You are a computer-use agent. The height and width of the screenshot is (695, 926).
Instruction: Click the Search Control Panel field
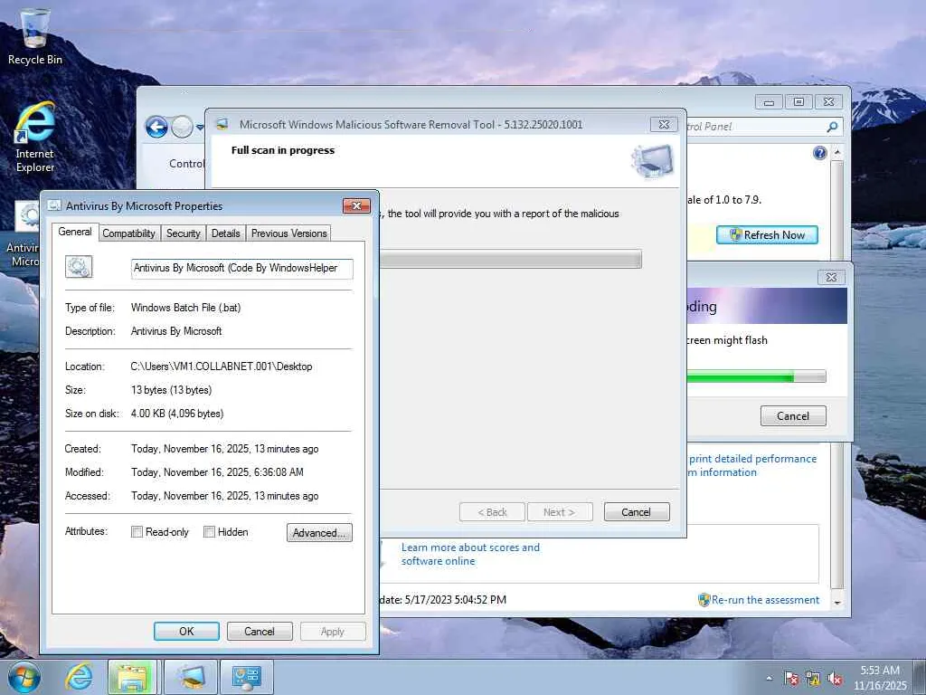pyautogui.click(x=756, y=127)
